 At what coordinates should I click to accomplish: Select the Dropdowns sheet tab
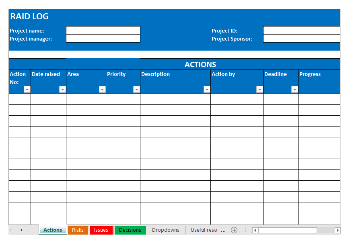click(166, 230)
